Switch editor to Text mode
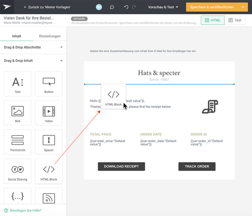This screenshot has width=252, height=216. 235,20
